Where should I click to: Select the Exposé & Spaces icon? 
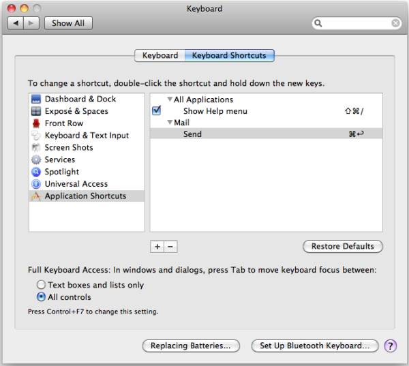point(37,111)
